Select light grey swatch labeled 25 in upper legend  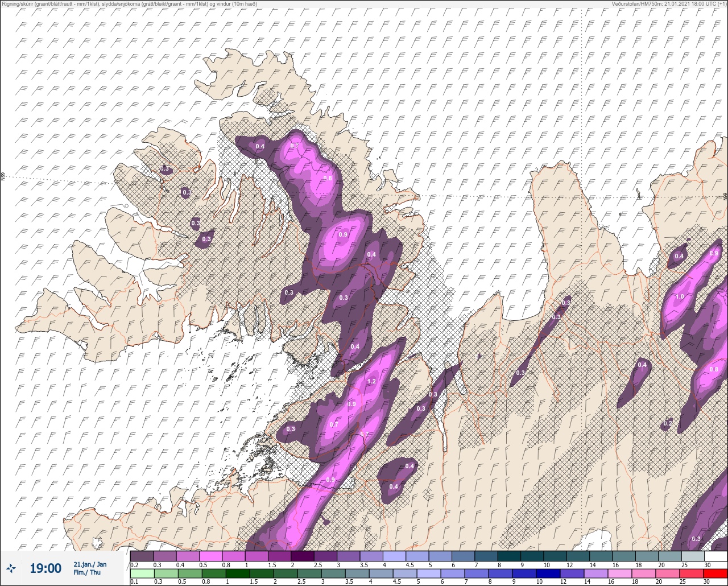[693, 556]
